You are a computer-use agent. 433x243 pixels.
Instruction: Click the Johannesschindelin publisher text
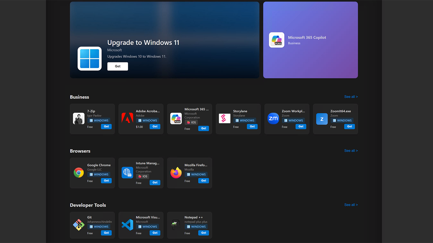coord(99,222)
